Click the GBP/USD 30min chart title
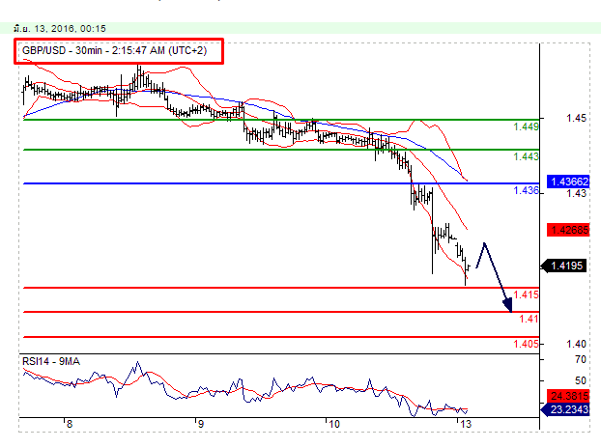 [x=114, y=50]
